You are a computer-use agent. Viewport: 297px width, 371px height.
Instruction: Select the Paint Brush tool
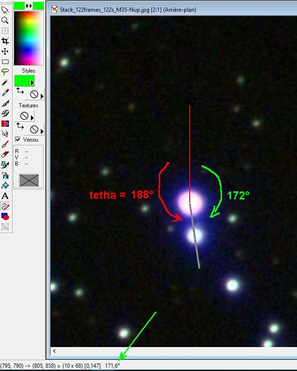[5, 103]
